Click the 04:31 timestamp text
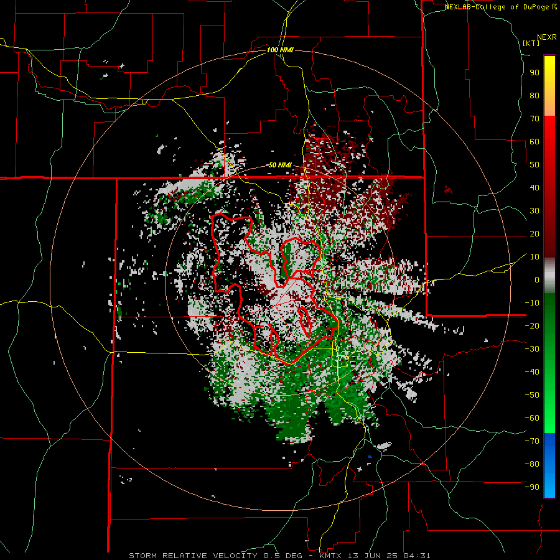The width and height of the screenshot is (560, 560). click(x=417, y=556)
